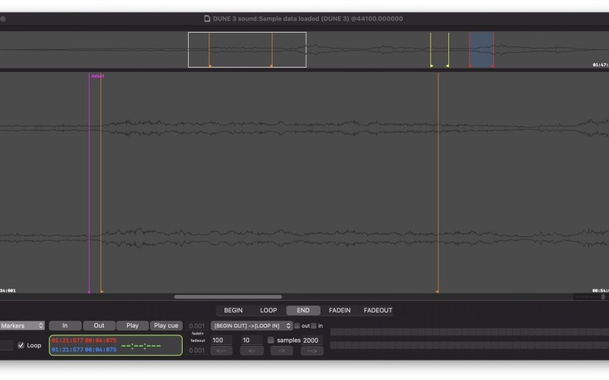Screen dimensions: 609x380
Task: Select the orange loop-in marker beside debut
Action: [101, 182]
